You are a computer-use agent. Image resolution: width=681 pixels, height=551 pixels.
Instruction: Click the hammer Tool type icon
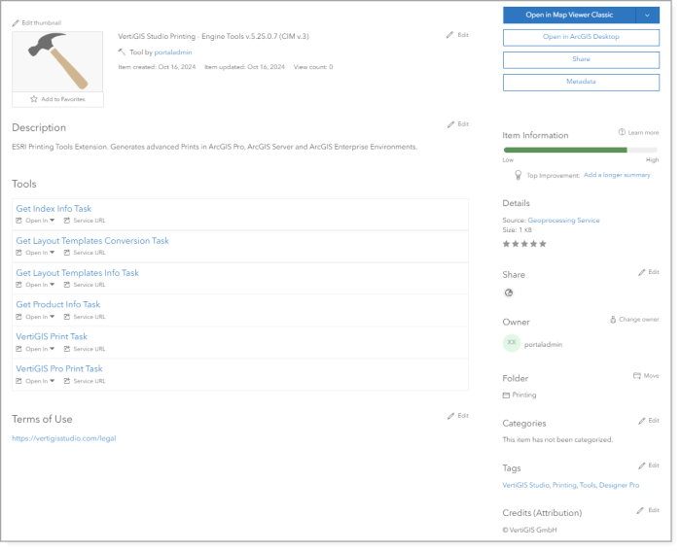122,52
